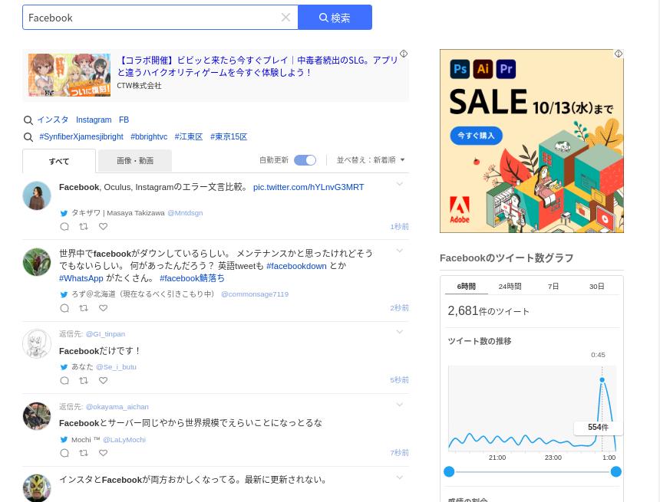
Task: Reply to the @Se_i_butu tweet
Action: (x=64, y=380)
